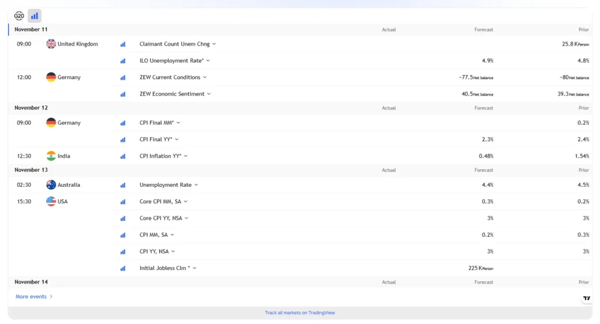
Task: Click the TradingView logo icon
Action: [587, 298]
